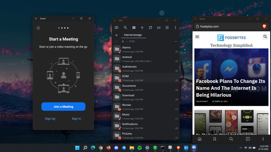
Task: Open MiX toolbar overflow menu
Action: click(x=175, y=27)
